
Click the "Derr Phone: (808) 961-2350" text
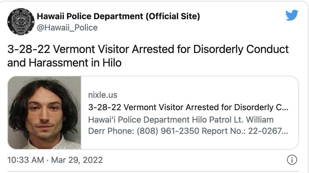(144, 131)
